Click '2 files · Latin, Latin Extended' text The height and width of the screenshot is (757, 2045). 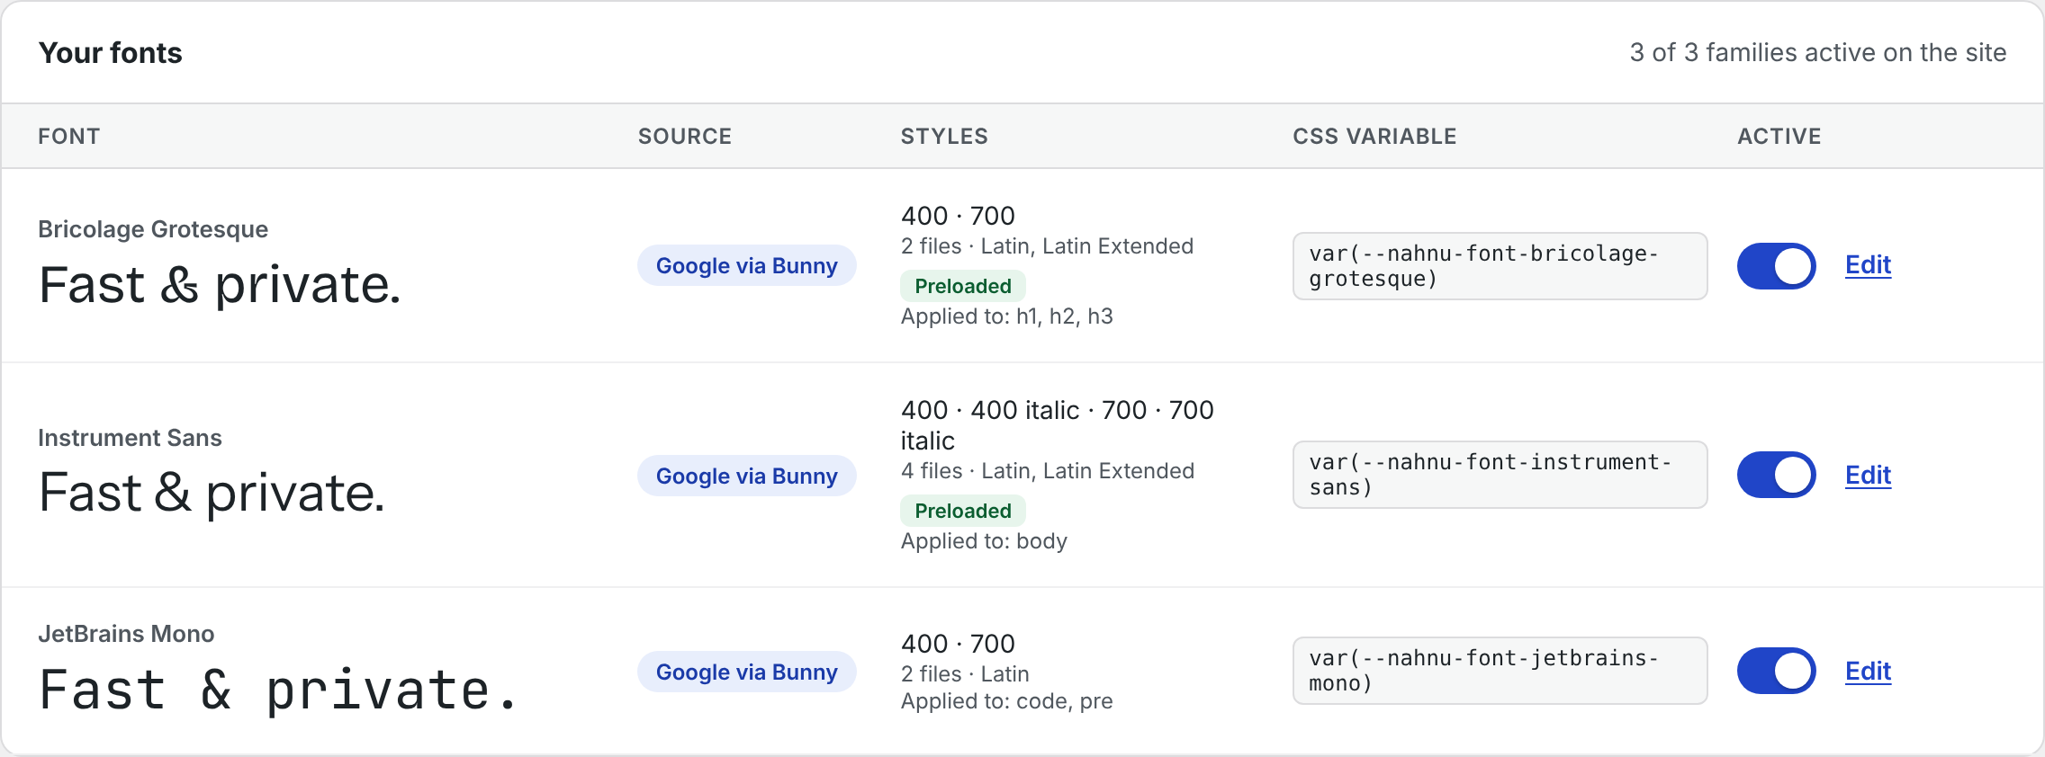[1048, 246]
